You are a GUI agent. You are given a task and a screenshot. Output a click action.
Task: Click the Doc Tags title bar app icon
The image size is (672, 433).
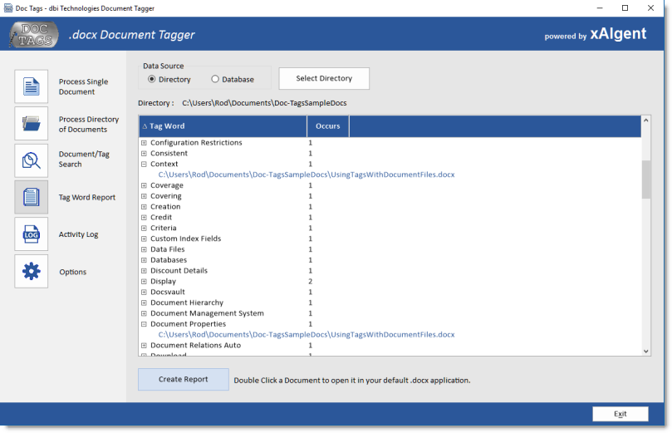(8, 7)
